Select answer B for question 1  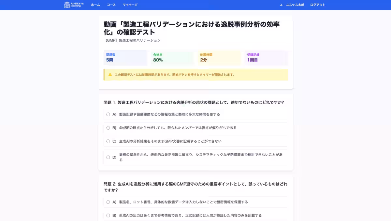(x=108, y=128)
